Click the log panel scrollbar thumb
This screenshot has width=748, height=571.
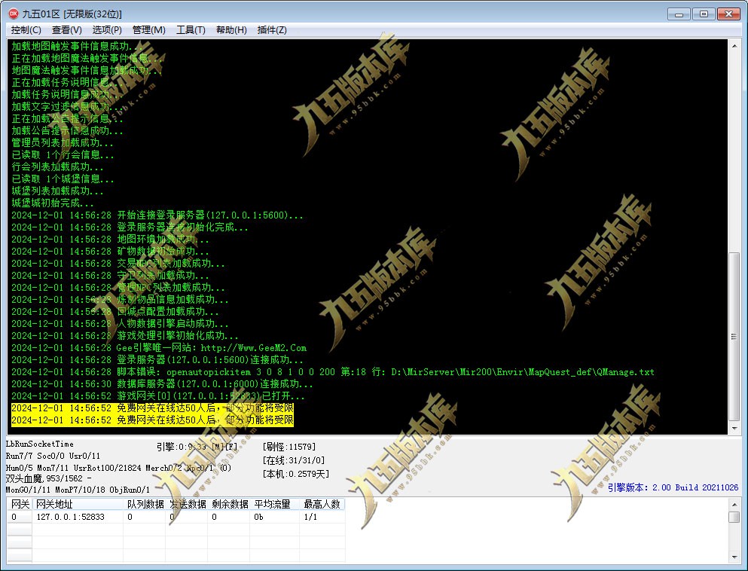point(734,336)
